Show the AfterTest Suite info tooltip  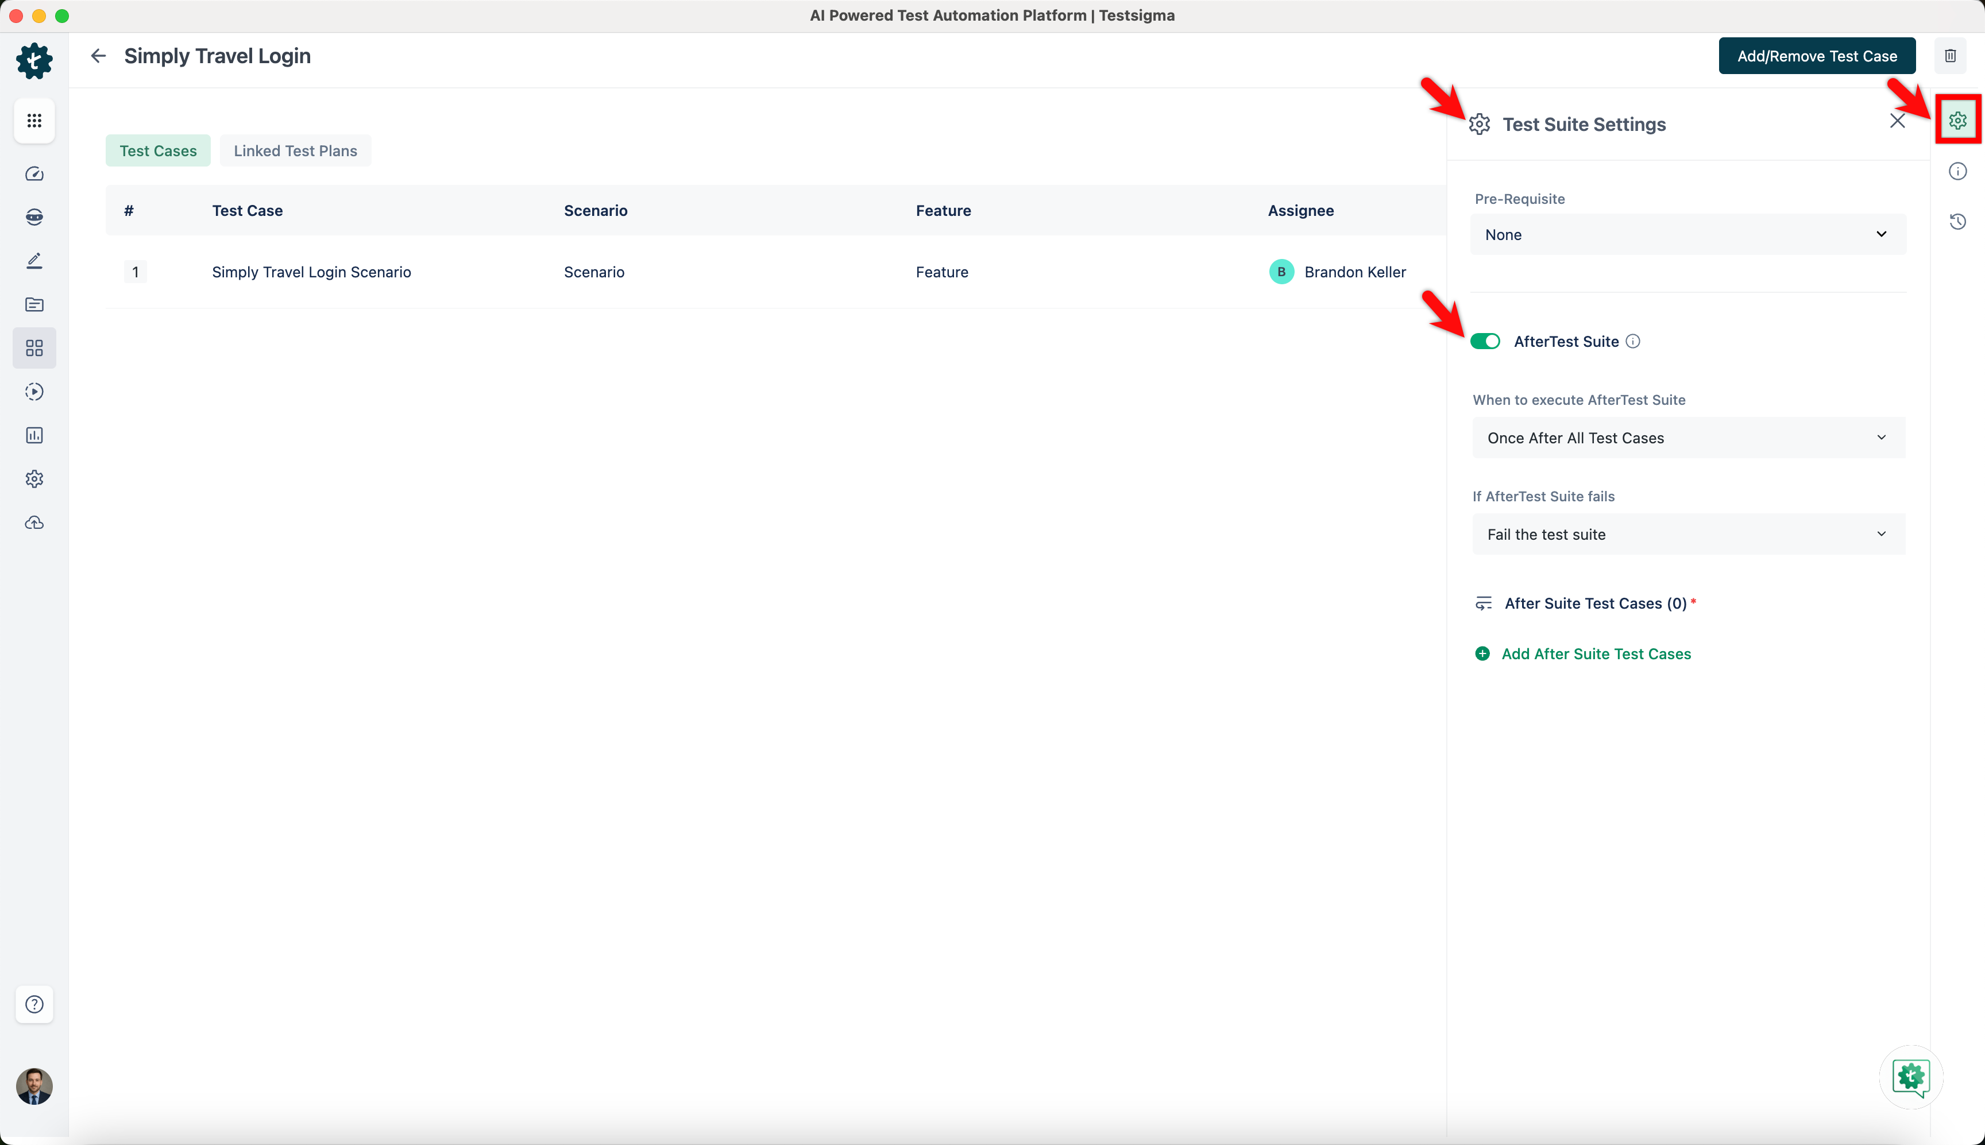(x=1633, y=341)
